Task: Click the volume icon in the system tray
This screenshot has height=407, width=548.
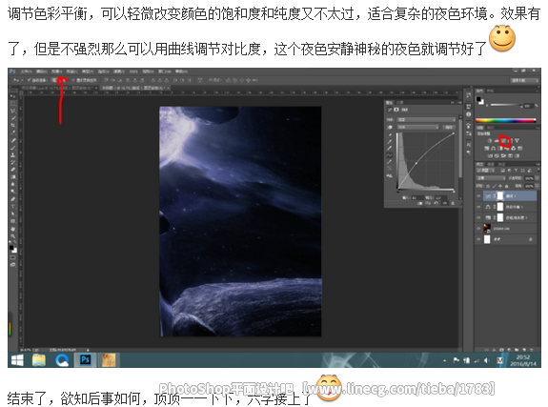Action: click(x=487, y=360)
